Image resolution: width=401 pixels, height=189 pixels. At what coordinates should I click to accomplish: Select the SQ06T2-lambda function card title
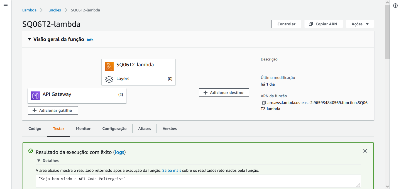tap(135, 65)
